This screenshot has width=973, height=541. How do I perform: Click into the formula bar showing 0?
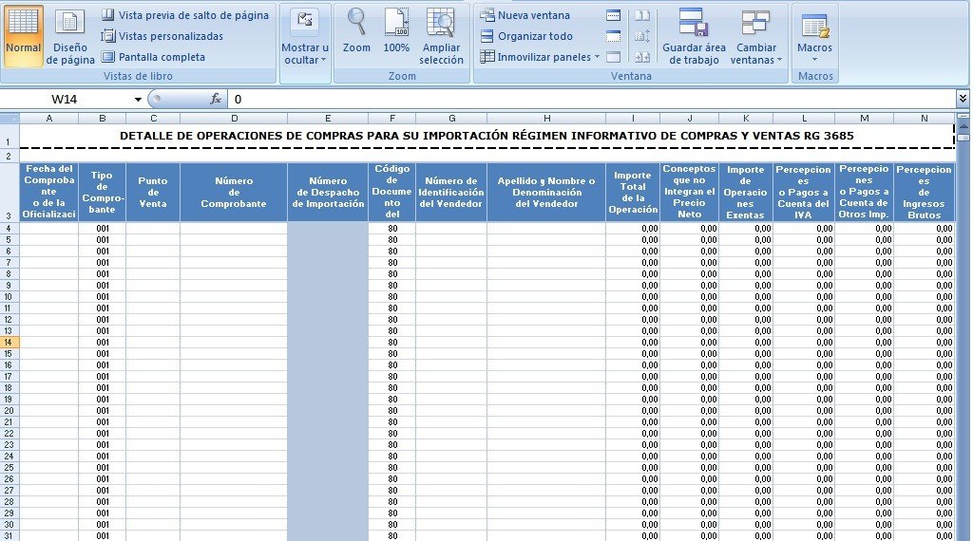(x=592, y=99)
